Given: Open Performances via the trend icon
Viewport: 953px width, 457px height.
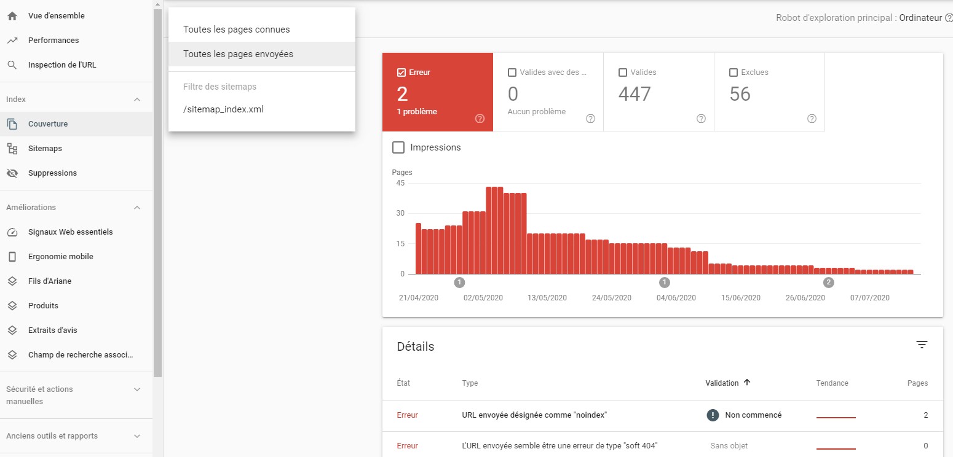Looking at the screenshot, I should pos(12,41).
